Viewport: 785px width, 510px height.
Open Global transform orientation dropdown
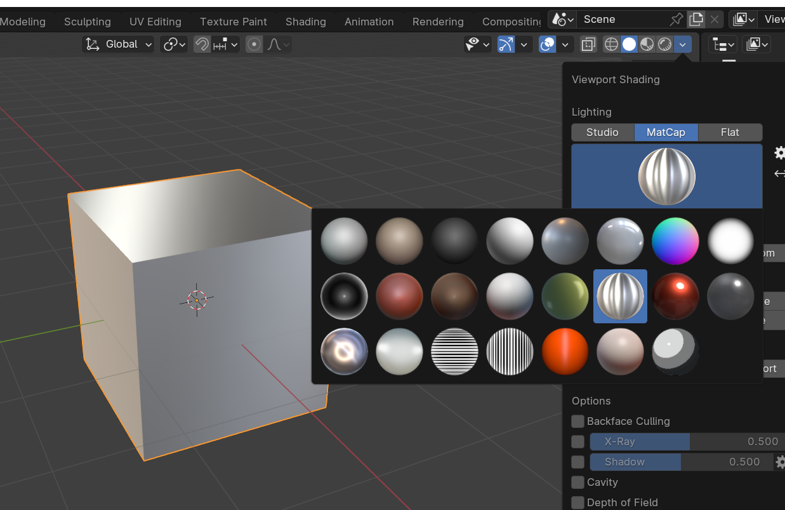119,44
